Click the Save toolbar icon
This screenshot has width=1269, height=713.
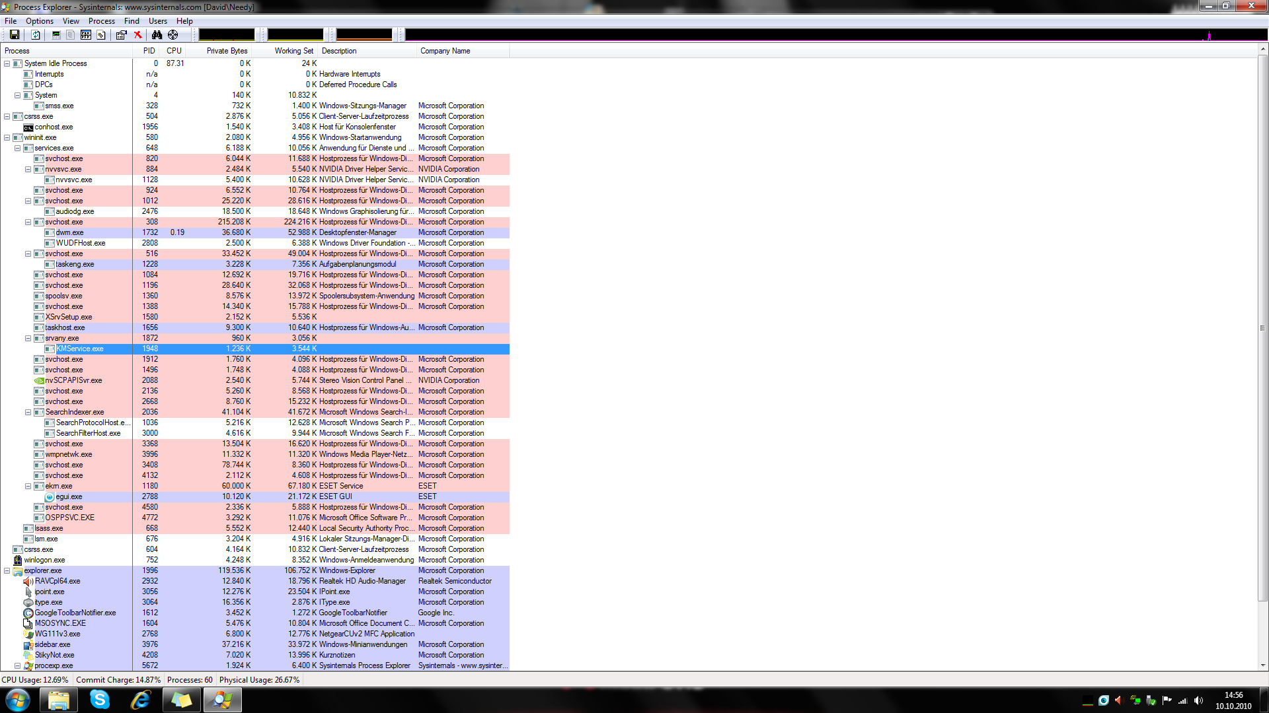[x=14, y=35]
